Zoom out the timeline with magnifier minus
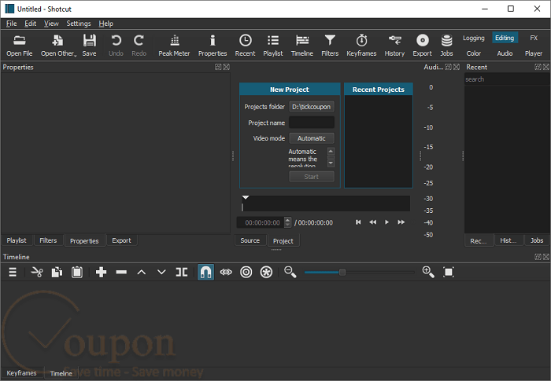551x381 pixels. (x=290, y=272)
